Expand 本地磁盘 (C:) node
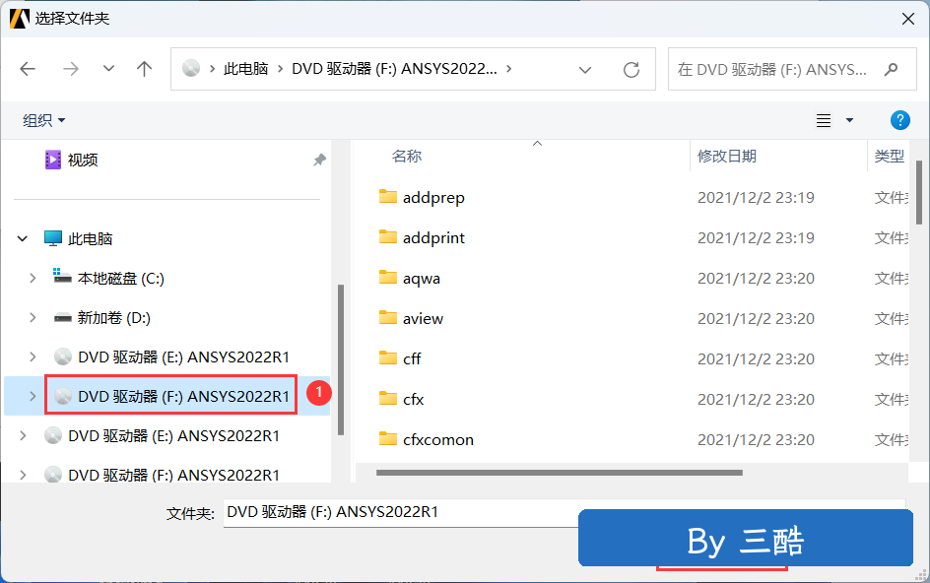This screenshot has width=930, height=583. coord(33,278)
